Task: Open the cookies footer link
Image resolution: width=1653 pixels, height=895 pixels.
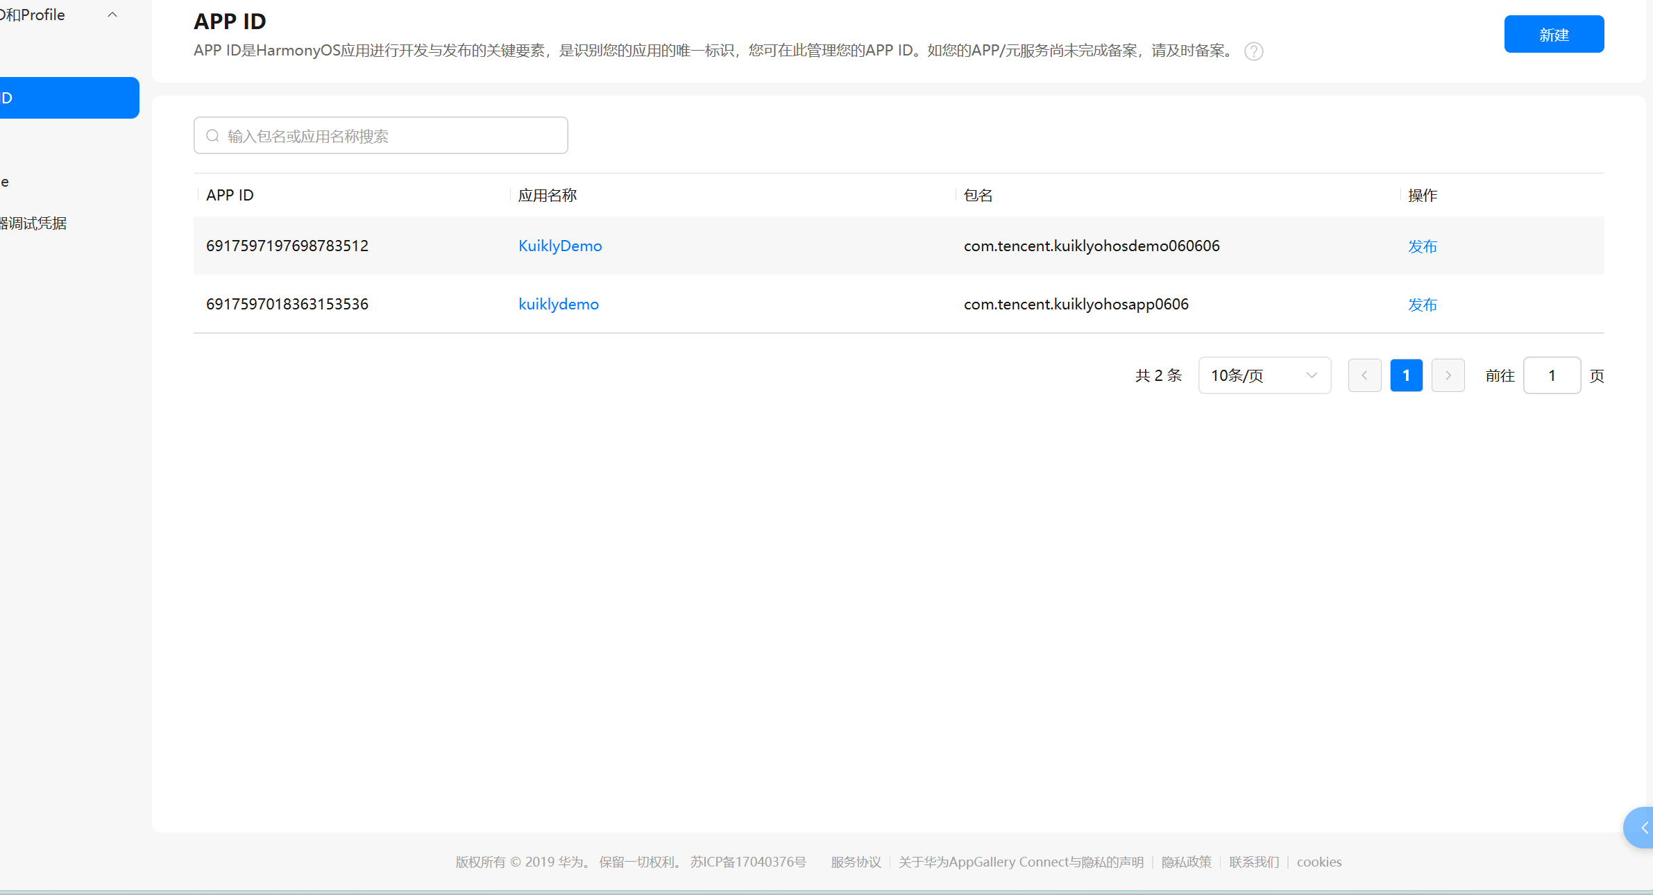Action: pyautogui.click(x=1318, y=862)
